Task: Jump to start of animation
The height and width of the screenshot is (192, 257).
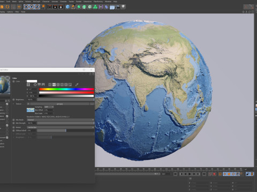Action: point(175,174)
